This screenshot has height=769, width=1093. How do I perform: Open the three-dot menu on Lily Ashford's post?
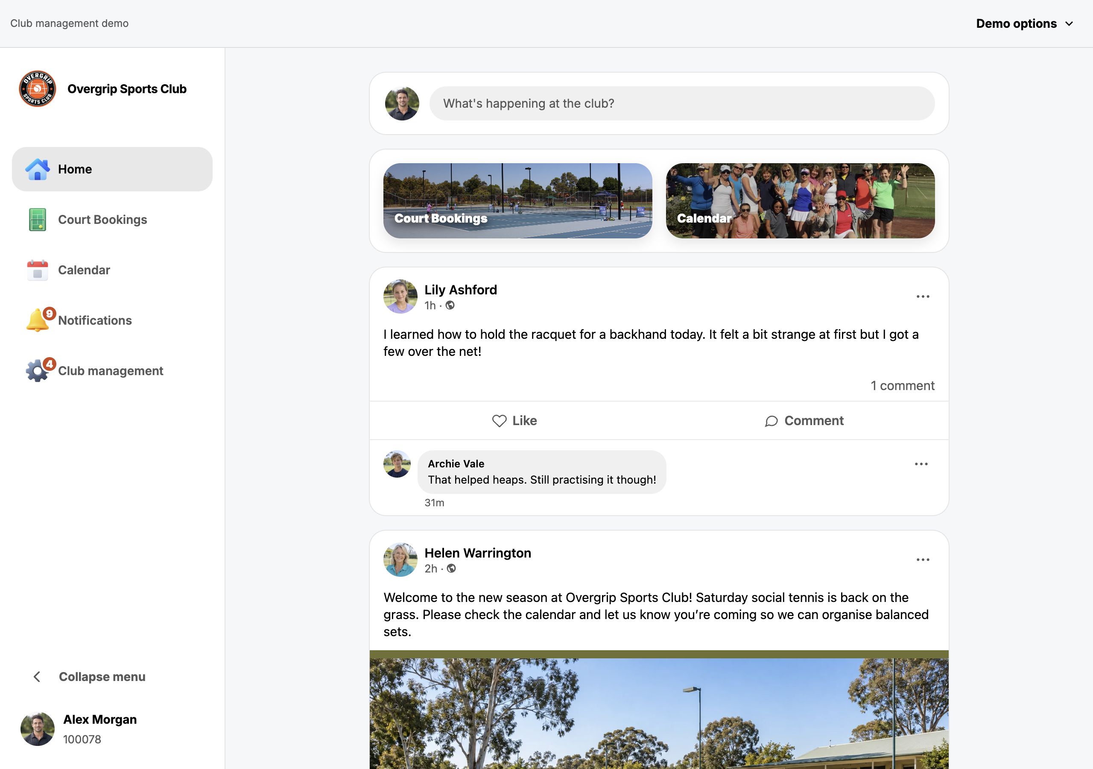point(923,296)
